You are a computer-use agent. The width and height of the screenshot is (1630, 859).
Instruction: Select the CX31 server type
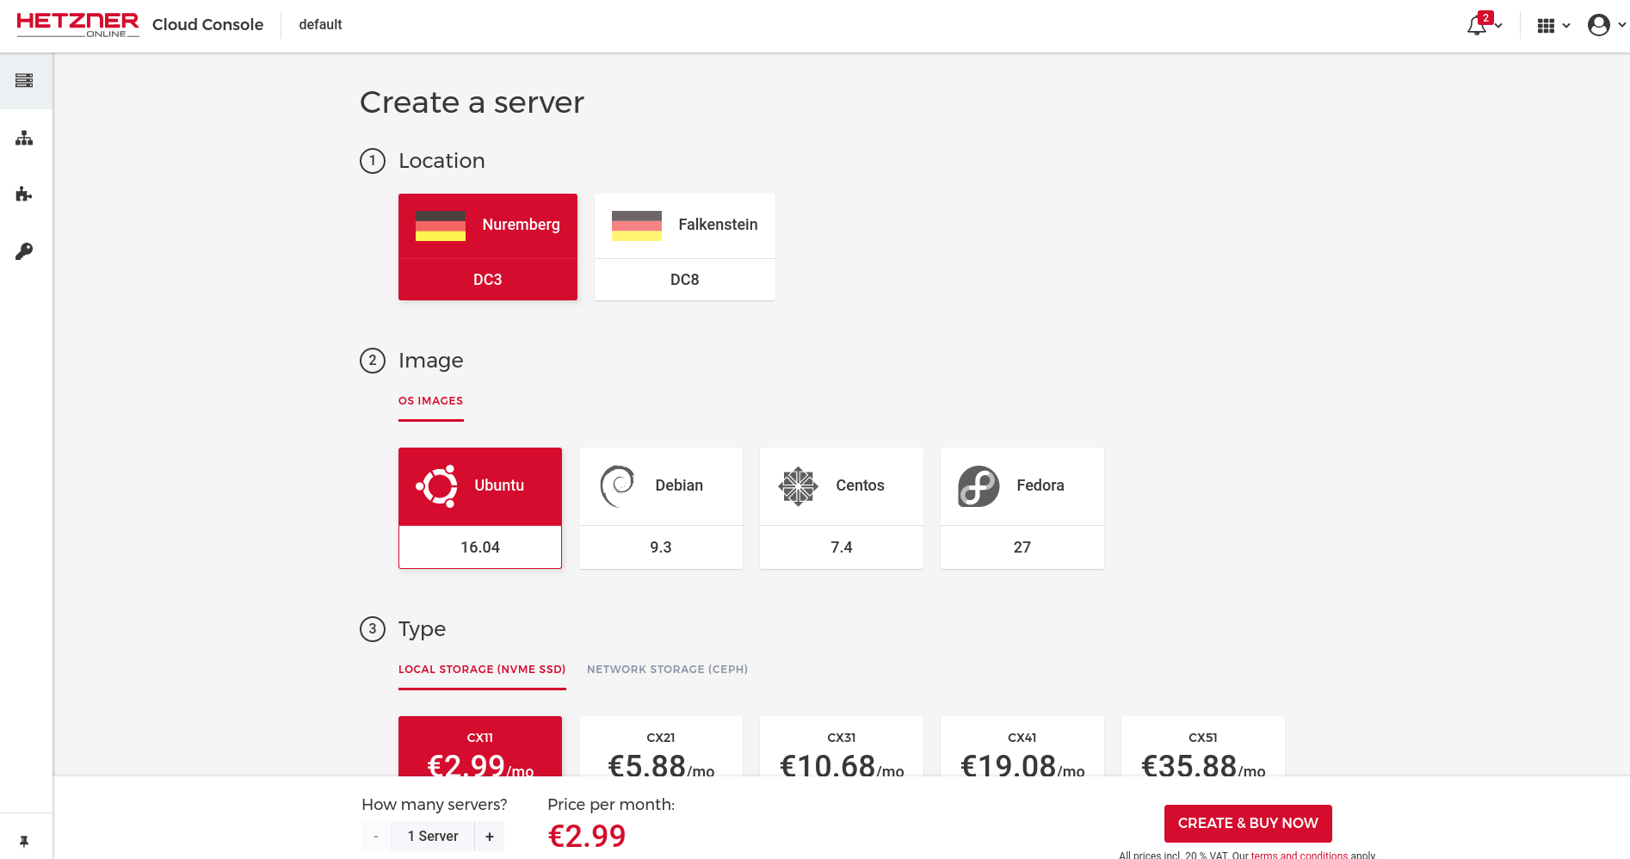(842, 746)
